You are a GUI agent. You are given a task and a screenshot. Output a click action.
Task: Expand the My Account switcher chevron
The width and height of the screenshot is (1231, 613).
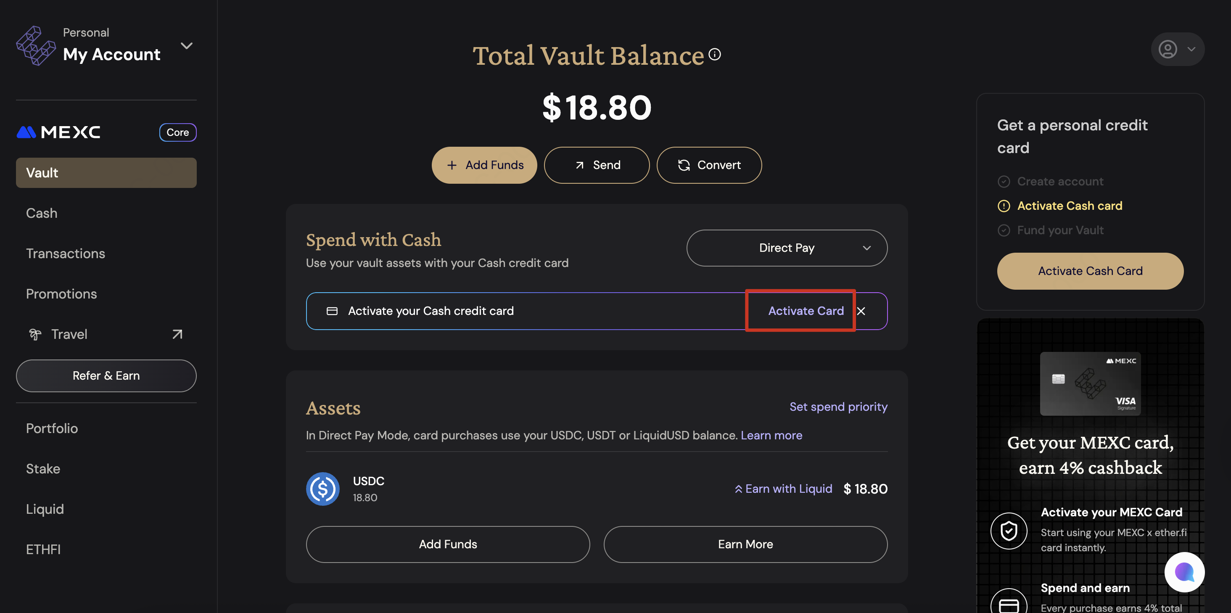pyautogui.click(x=186, y=46)
